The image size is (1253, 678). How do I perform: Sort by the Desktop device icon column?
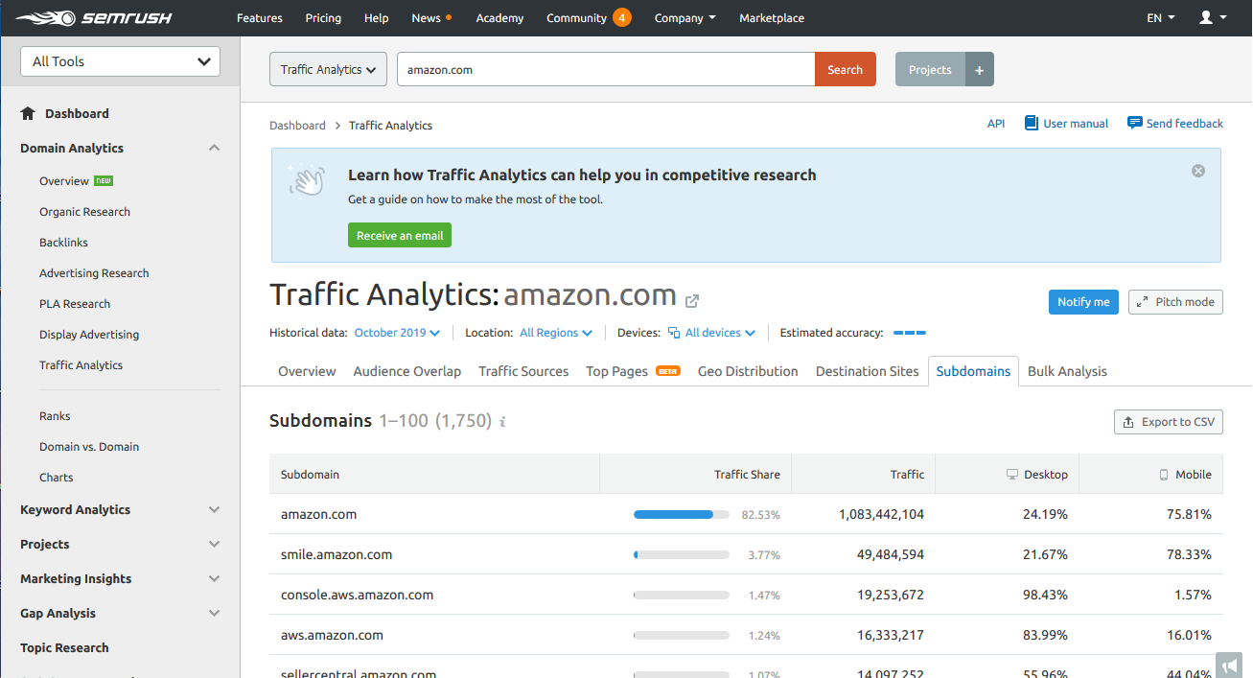[1013, 473]
